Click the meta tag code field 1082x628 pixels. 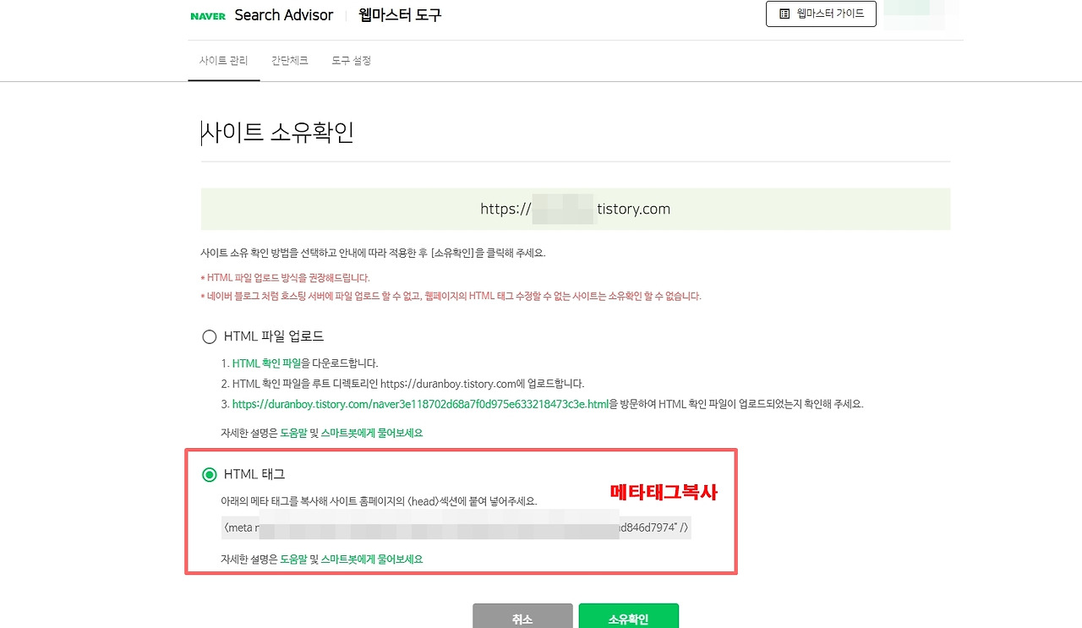point(456,527)
